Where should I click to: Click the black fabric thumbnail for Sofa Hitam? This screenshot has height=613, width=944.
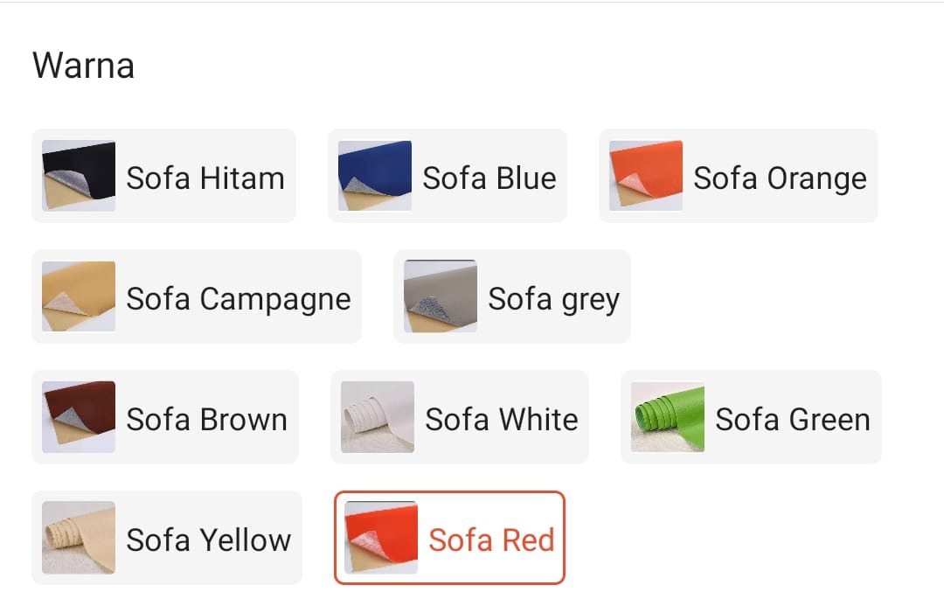(x=79, y=176)
